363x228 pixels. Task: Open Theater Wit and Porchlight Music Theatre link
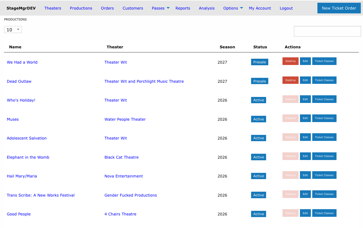(x=144, y=81)
